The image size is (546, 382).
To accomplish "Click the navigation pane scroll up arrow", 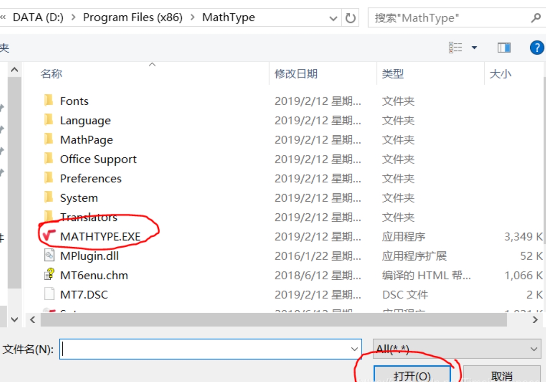I will pos(14,70).
